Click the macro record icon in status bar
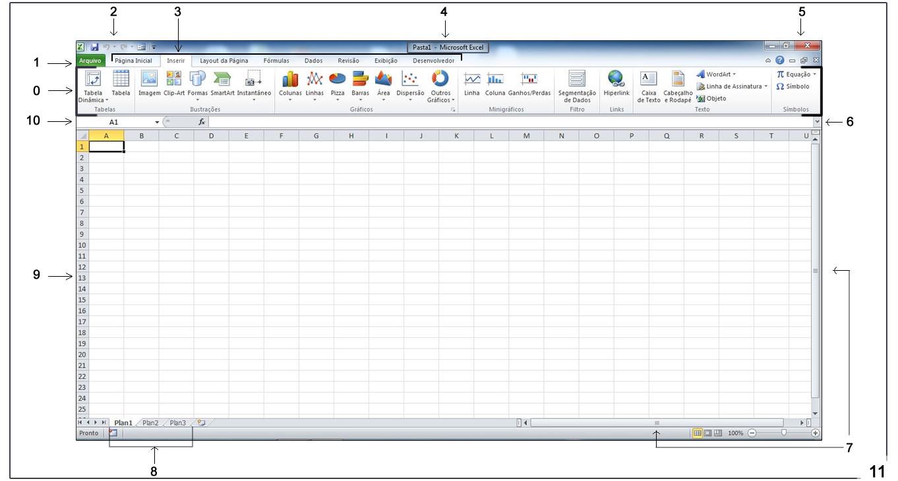 pos(113,433)
